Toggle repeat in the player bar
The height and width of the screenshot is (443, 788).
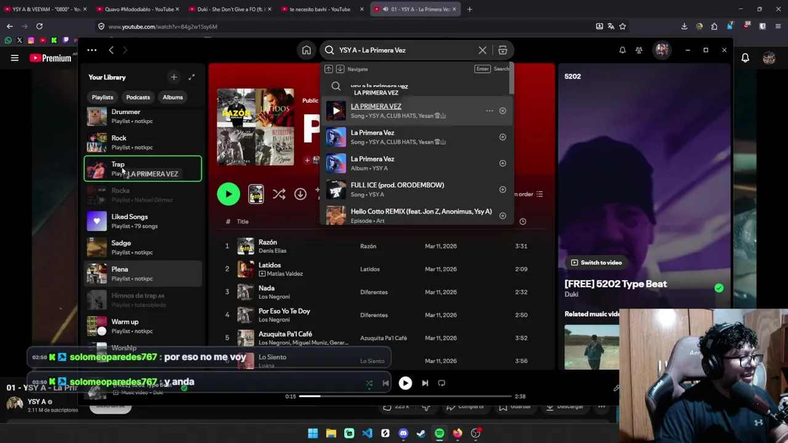tap(441, 383)
